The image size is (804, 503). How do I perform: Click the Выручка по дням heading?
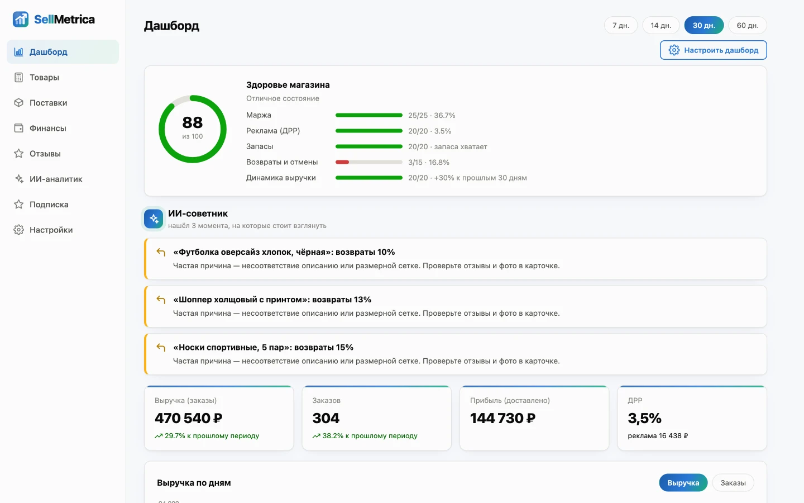pos(194,483)
